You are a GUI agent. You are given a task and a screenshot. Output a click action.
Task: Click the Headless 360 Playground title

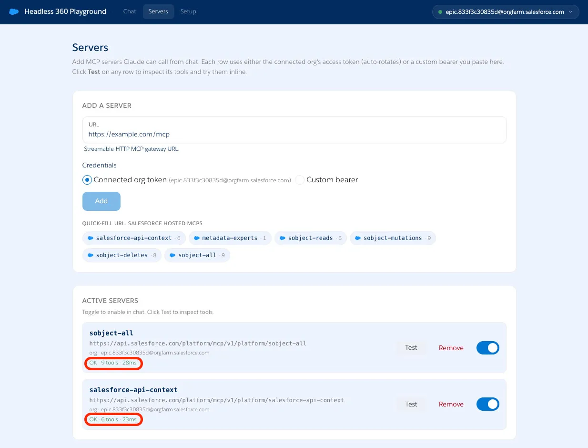coord(65,11)
